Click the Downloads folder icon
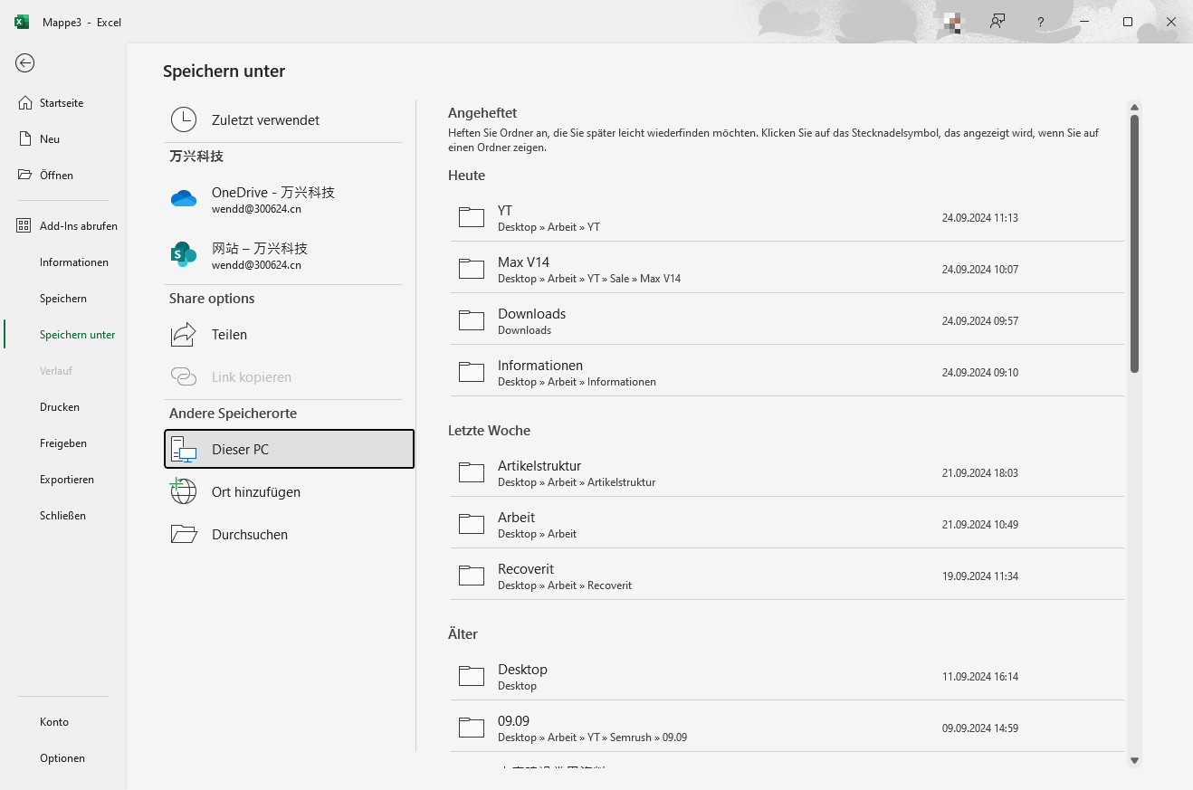 472,320
